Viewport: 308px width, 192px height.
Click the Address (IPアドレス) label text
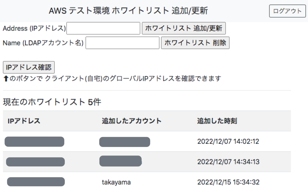[x=34, y=28]
